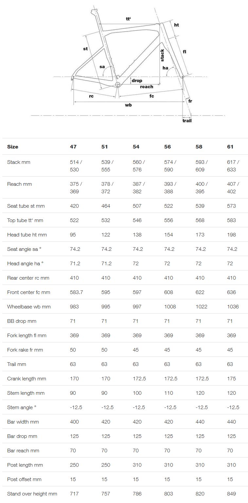
Task: Click the "Crank length mm" row label
Action: 27,379
